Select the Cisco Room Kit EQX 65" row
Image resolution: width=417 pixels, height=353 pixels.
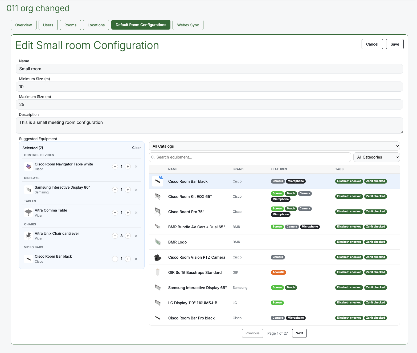(274, 197)
